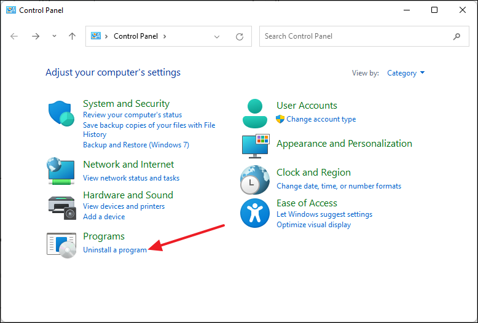Open the Clock and Region icon

pos(255,180)
